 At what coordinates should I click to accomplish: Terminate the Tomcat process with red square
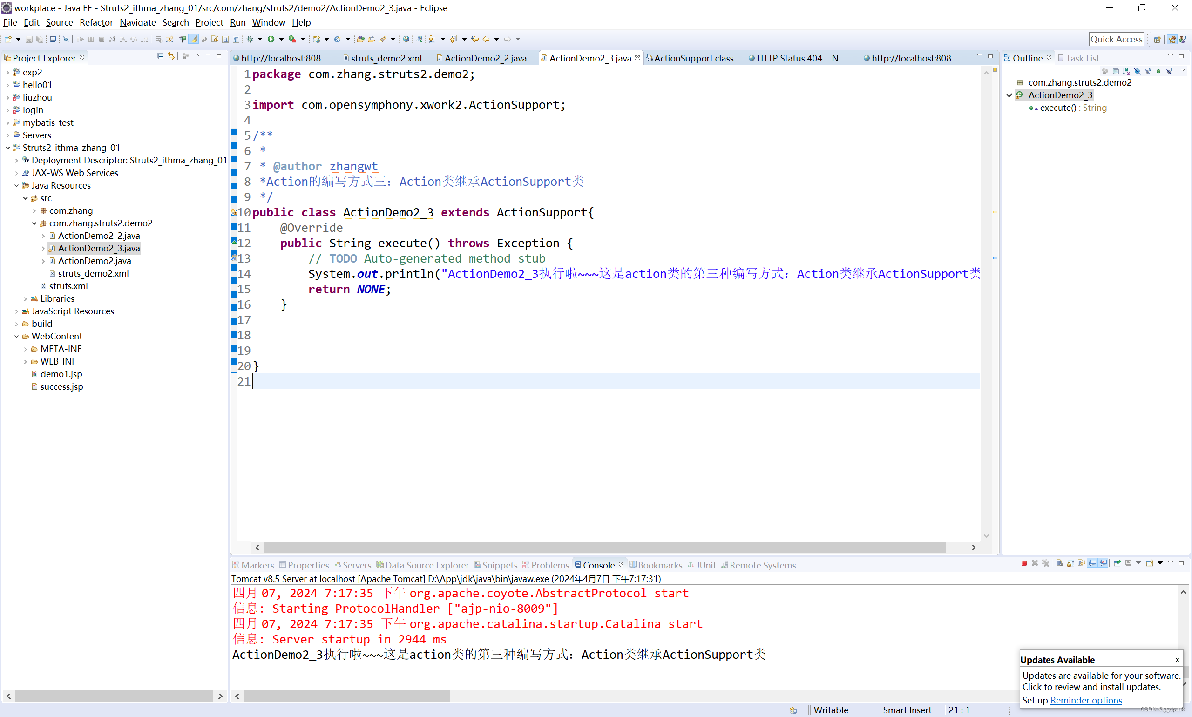click(1024, 563)
